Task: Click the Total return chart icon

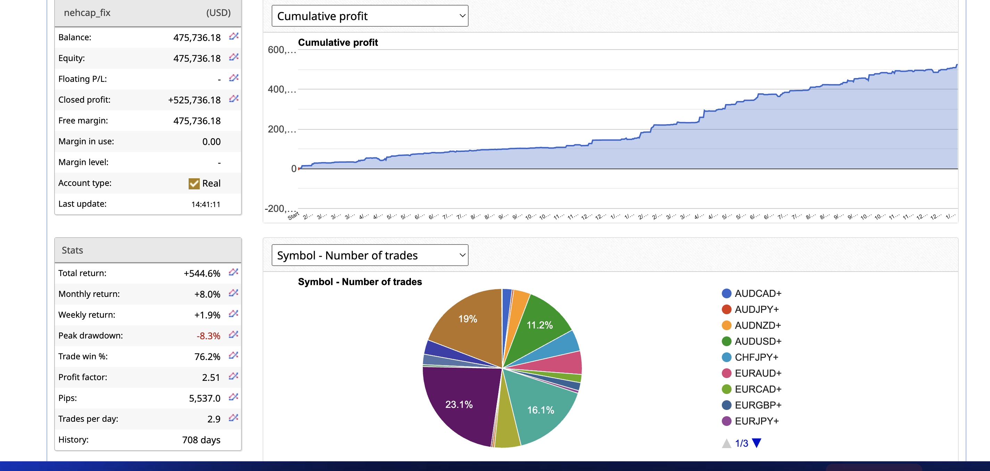Action: pos(233,272)
